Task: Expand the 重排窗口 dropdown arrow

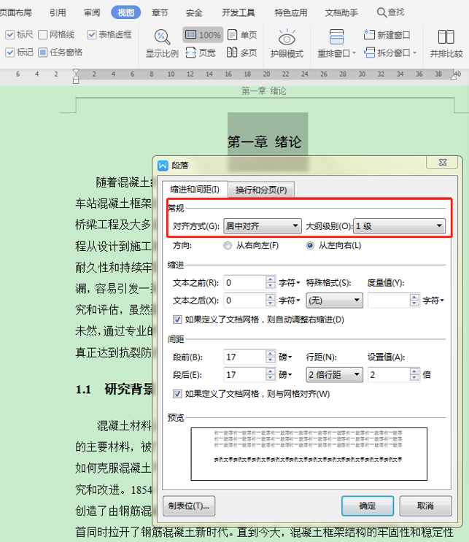Action: click(354, 53)
